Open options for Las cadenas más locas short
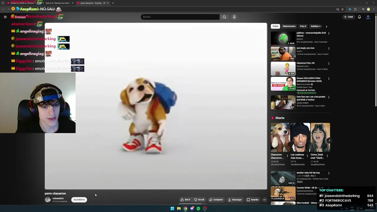This screenshot has height=212, width=377. click(x=307, y=156)
